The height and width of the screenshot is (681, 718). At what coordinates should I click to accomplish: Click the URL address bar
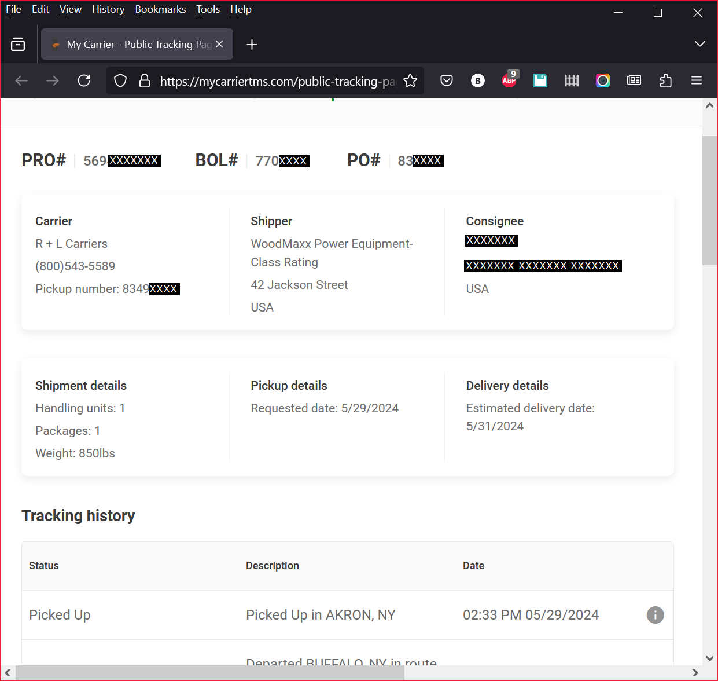point(278,81)
